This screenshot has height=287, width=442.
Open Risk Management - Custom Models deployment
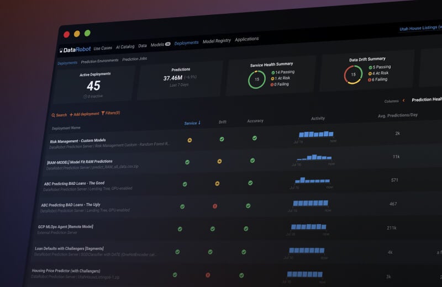(78, 141)
